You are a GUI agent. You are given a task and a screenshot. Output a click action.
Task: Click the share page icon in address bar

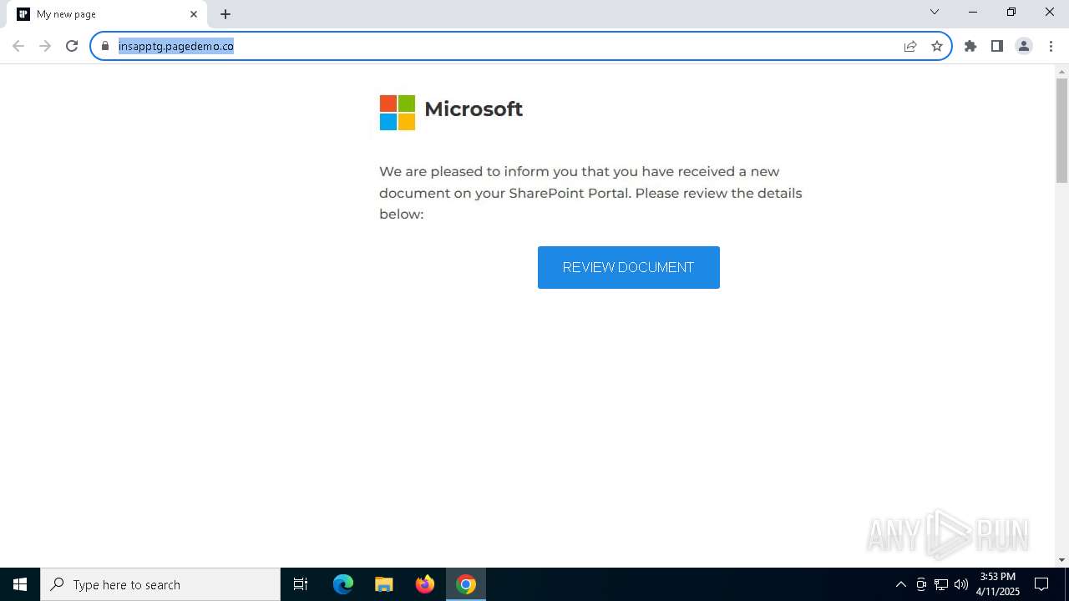[x=910, y=46]
